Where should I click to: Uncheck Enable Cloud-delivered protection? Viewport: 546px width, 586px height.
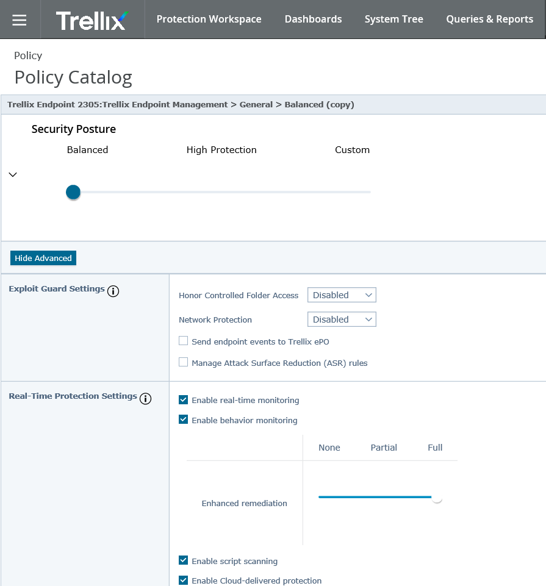point(183,580)
